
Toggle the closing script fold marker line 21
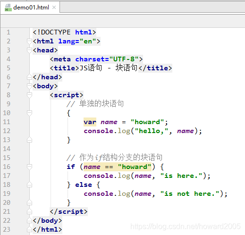pos(29,211)
